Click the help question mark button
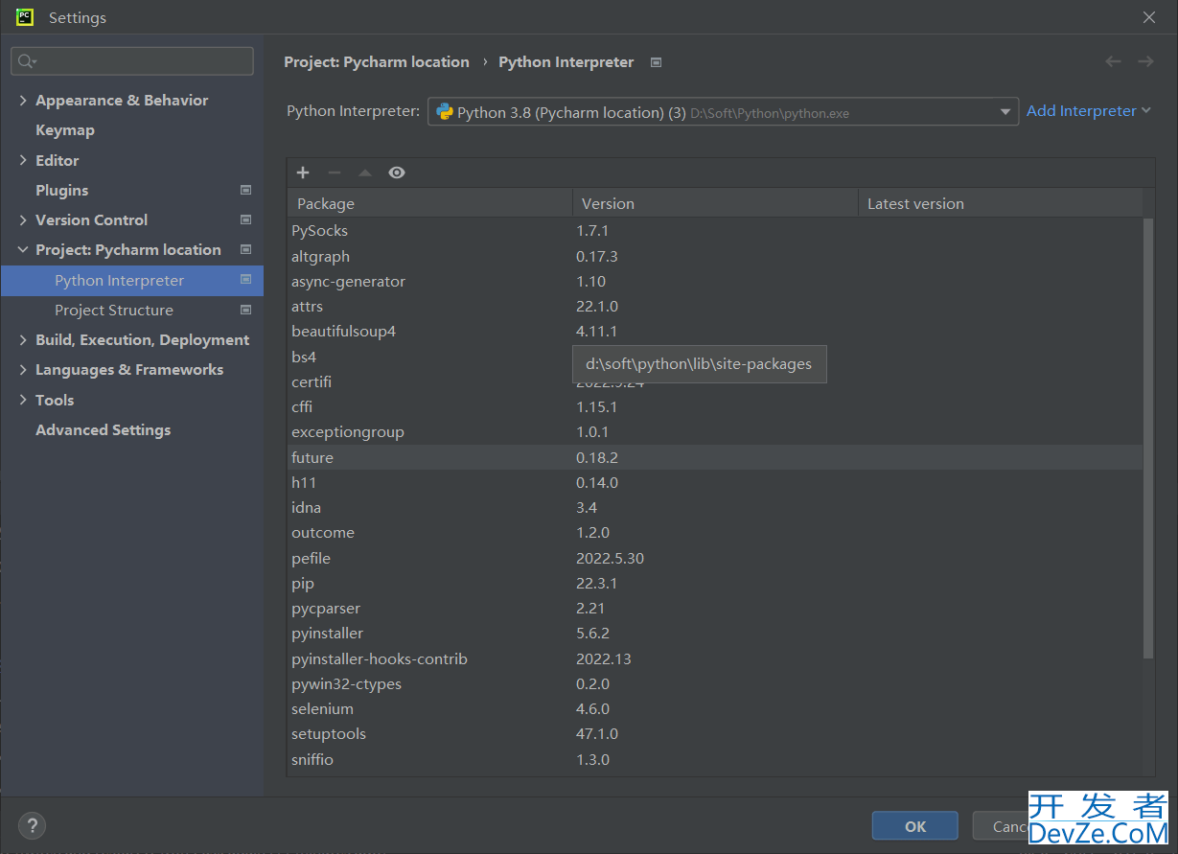 click(32, 825)
